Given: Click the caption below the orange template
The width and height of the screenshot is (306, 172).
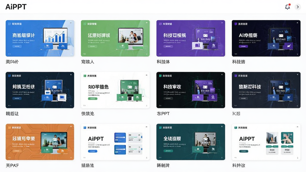Looking at the screenshot, I should (x=12, y=165).
